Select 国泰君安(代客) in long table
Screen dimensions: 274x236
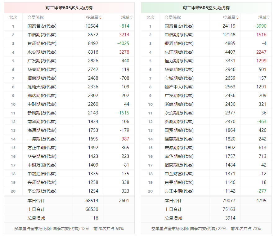coord(42,26)
